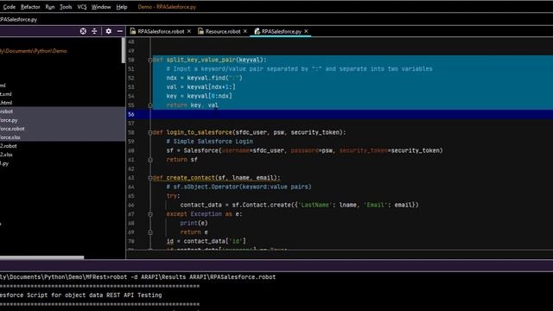553x311 pixels.
Task: Click the locate-file target icon in project panel
Action: coord(83,31)
